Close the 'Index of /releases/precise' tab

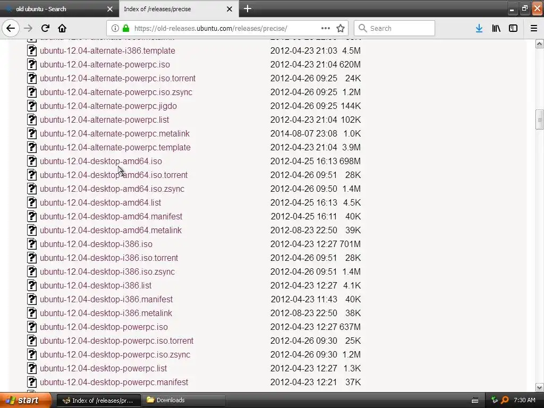[x=229, y=9]
